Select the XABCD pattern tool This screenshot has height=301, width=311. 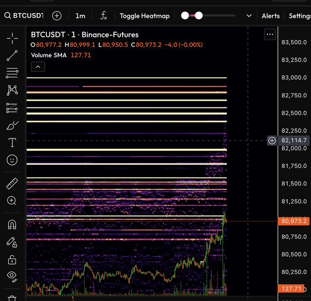(x=12, y=90)
